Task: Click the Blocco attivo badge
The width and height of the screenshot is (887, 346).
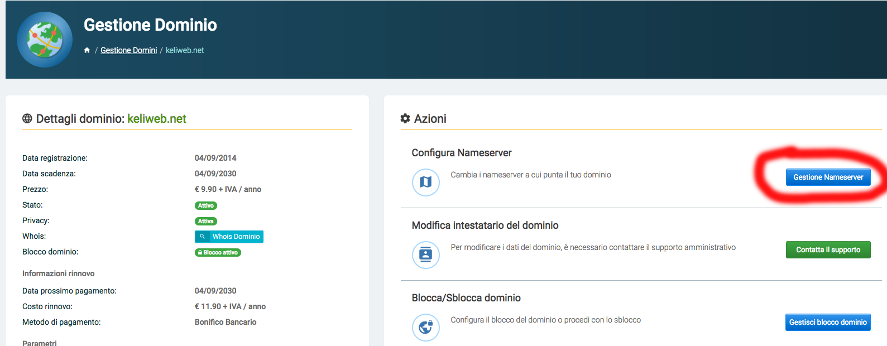Action: pos(218,252)
